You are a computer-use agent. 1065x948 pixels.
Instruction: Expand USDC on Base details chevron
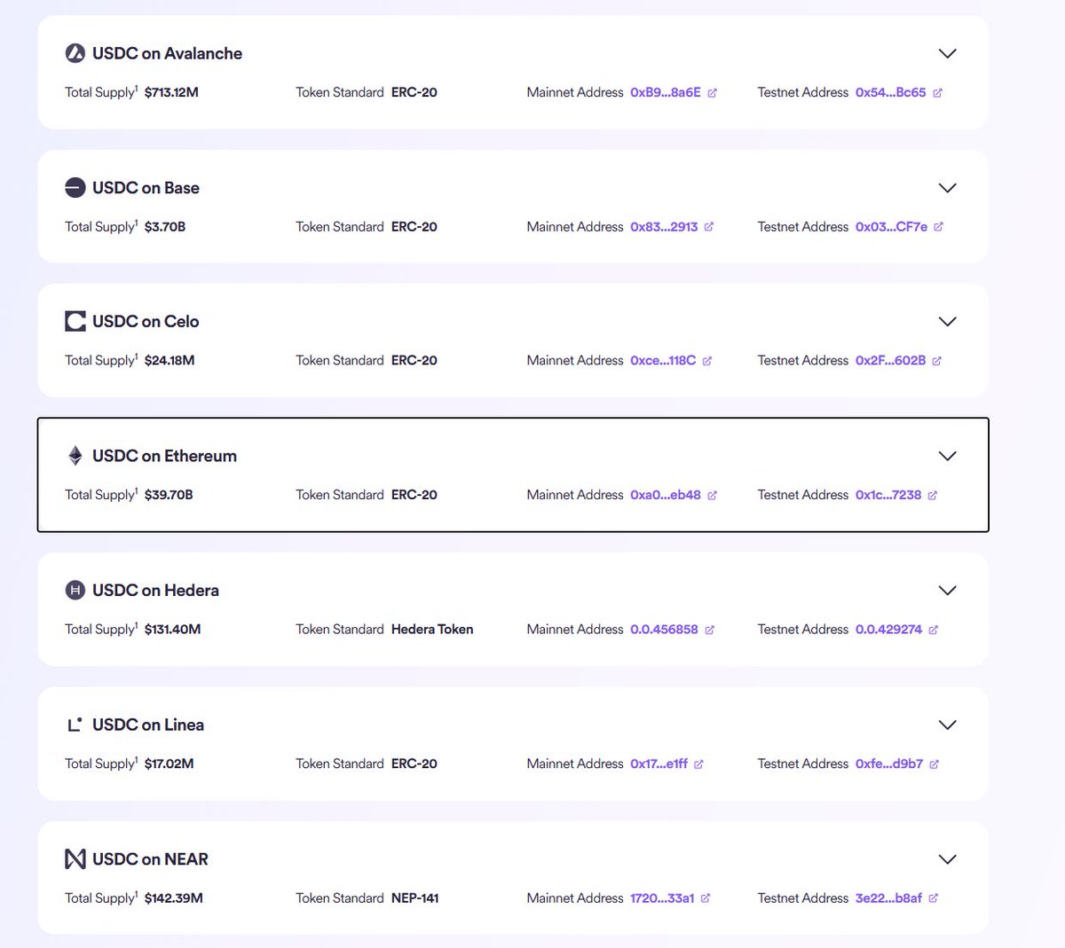tap(947, 187)
